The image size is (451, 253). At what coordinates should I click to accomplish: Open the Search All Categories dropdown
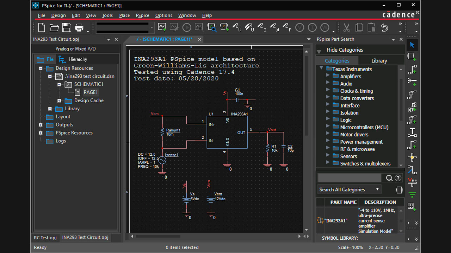coord(349,189)
